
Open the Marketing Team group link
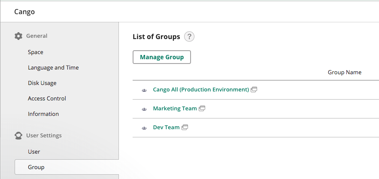point(175,108)
